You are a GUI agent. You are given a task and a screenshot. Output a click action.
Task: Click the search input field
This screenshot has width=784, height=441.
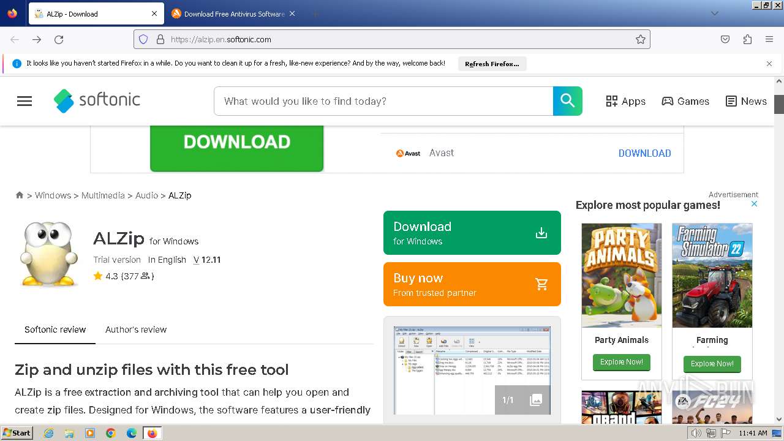tap(383, 101)
